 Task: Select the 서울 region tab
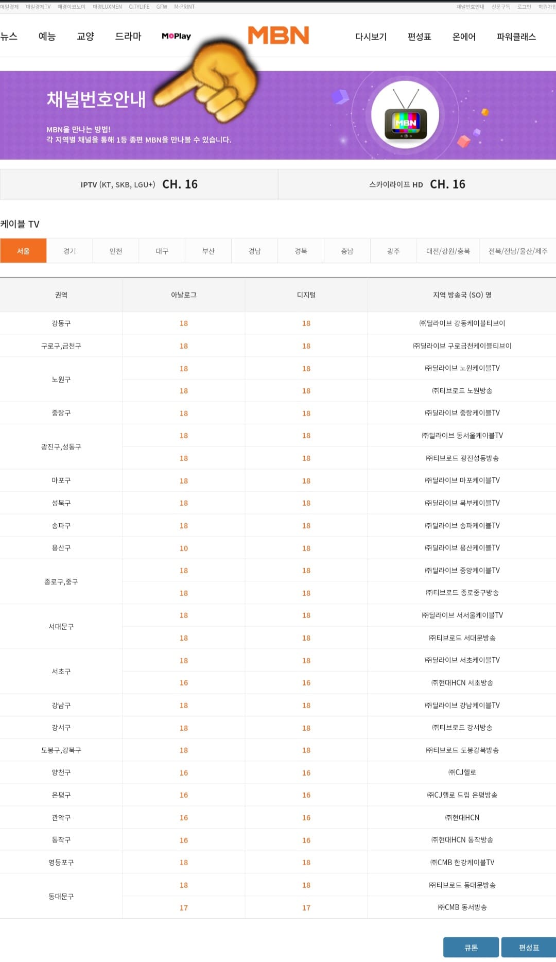point(23,251)
